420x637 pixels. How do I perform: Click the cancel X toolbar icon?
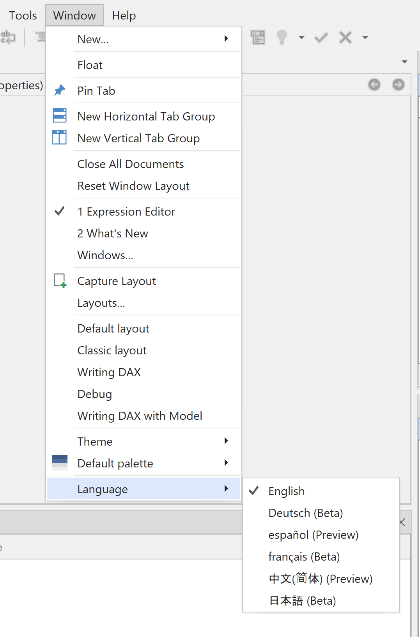(345, 38)
